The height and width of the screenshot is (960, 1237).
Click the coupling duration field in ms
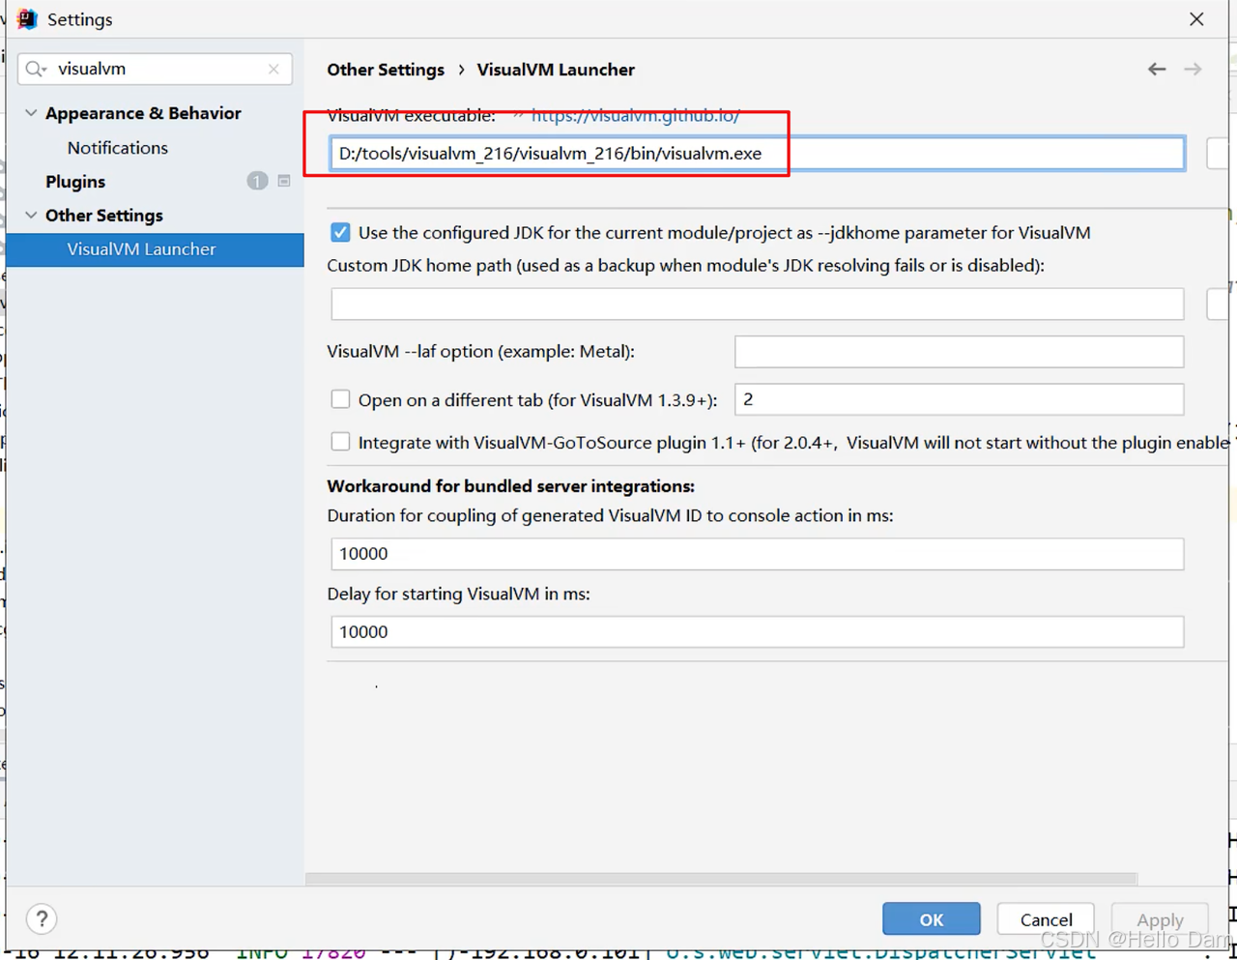point(758,554)
